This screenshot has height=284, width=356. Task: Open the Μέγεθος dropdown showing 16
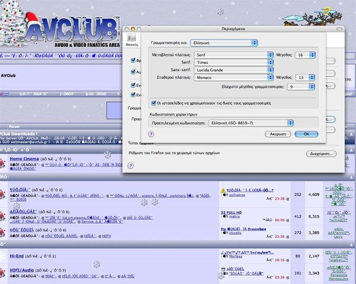(x=305, y=55)
